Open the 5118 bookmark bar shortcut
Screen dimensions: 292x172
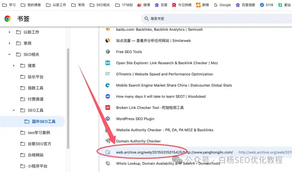coord(266,5)
